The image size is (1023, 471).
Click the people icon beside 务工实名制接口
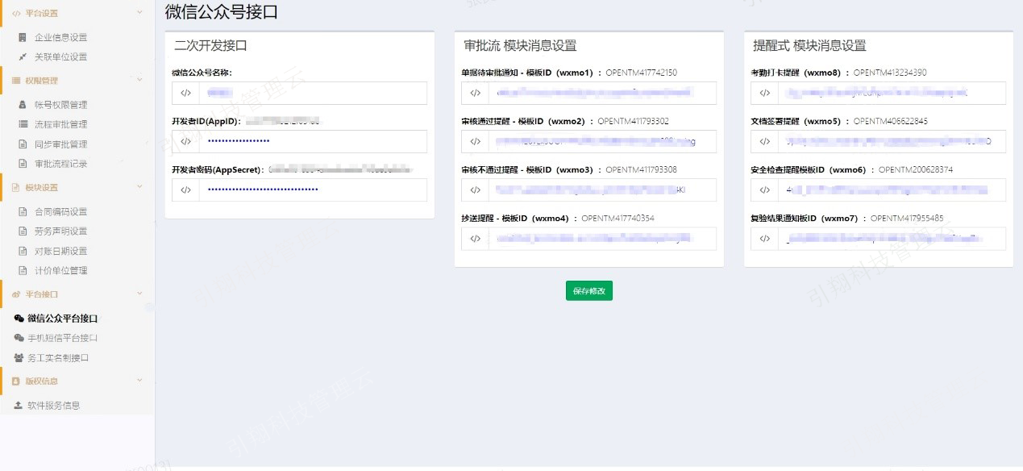click(19, 357)
